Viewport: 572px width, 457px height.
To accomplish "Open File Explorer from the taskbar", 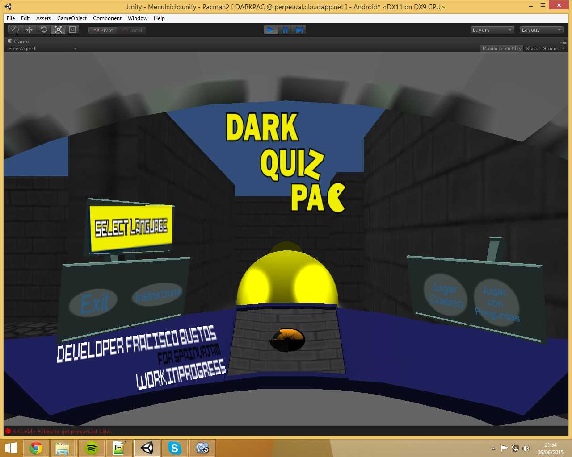I will click(x=63, y=448).
